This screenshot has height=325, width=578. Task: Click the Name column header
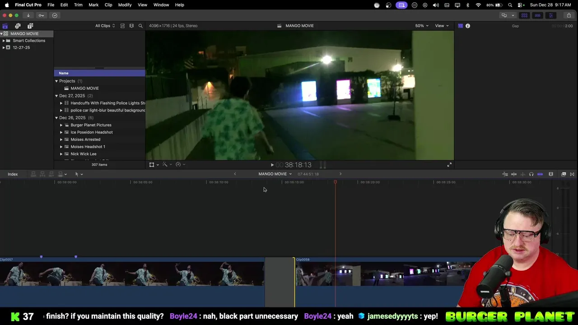pyautogui.click(x=99, y=73)
